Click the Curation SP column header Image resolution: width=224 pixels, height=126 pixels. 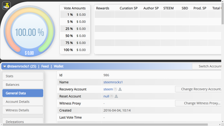tap(128, 8)
